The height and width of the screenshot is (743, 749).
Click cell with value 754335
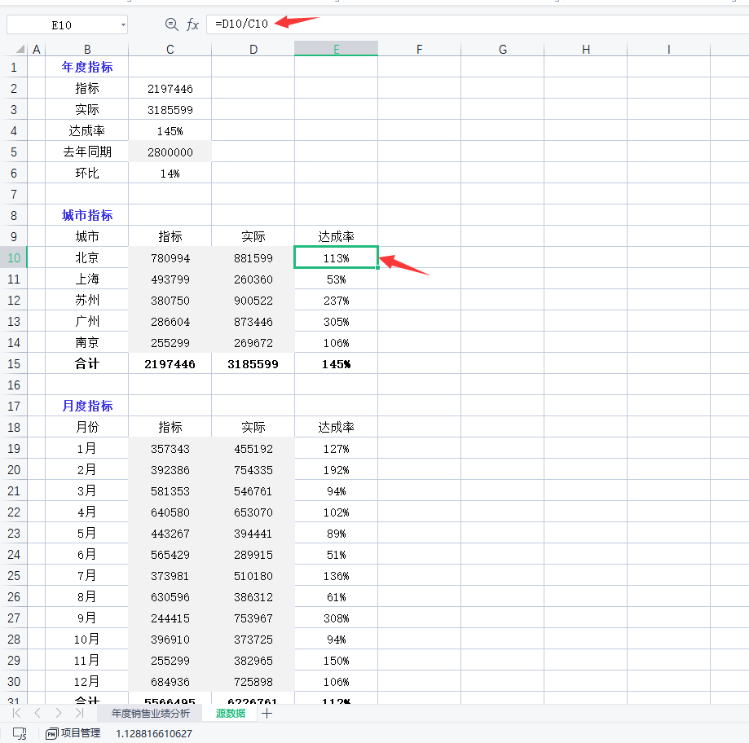[x=253, y=470]
